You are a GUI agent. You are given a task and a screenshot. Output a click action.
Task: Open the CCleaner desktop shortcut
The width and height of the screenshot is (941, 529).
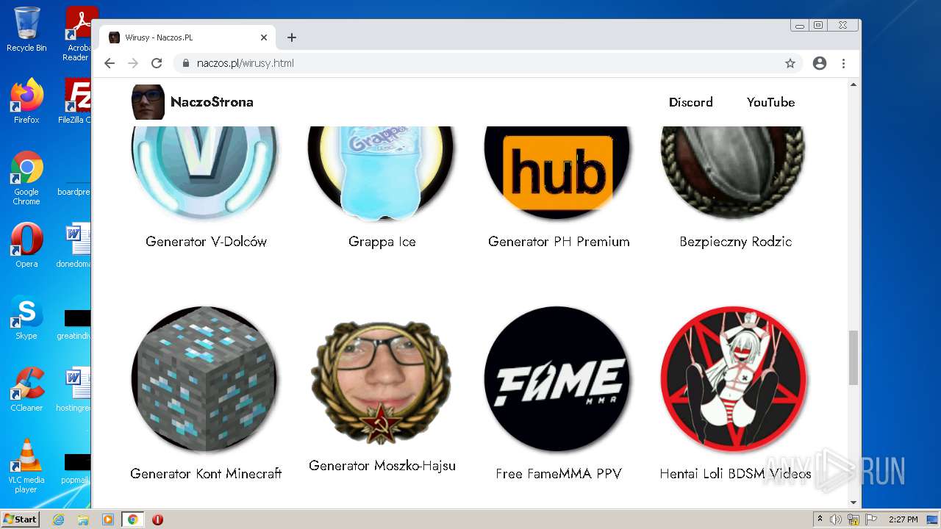[x=26, y=389]
